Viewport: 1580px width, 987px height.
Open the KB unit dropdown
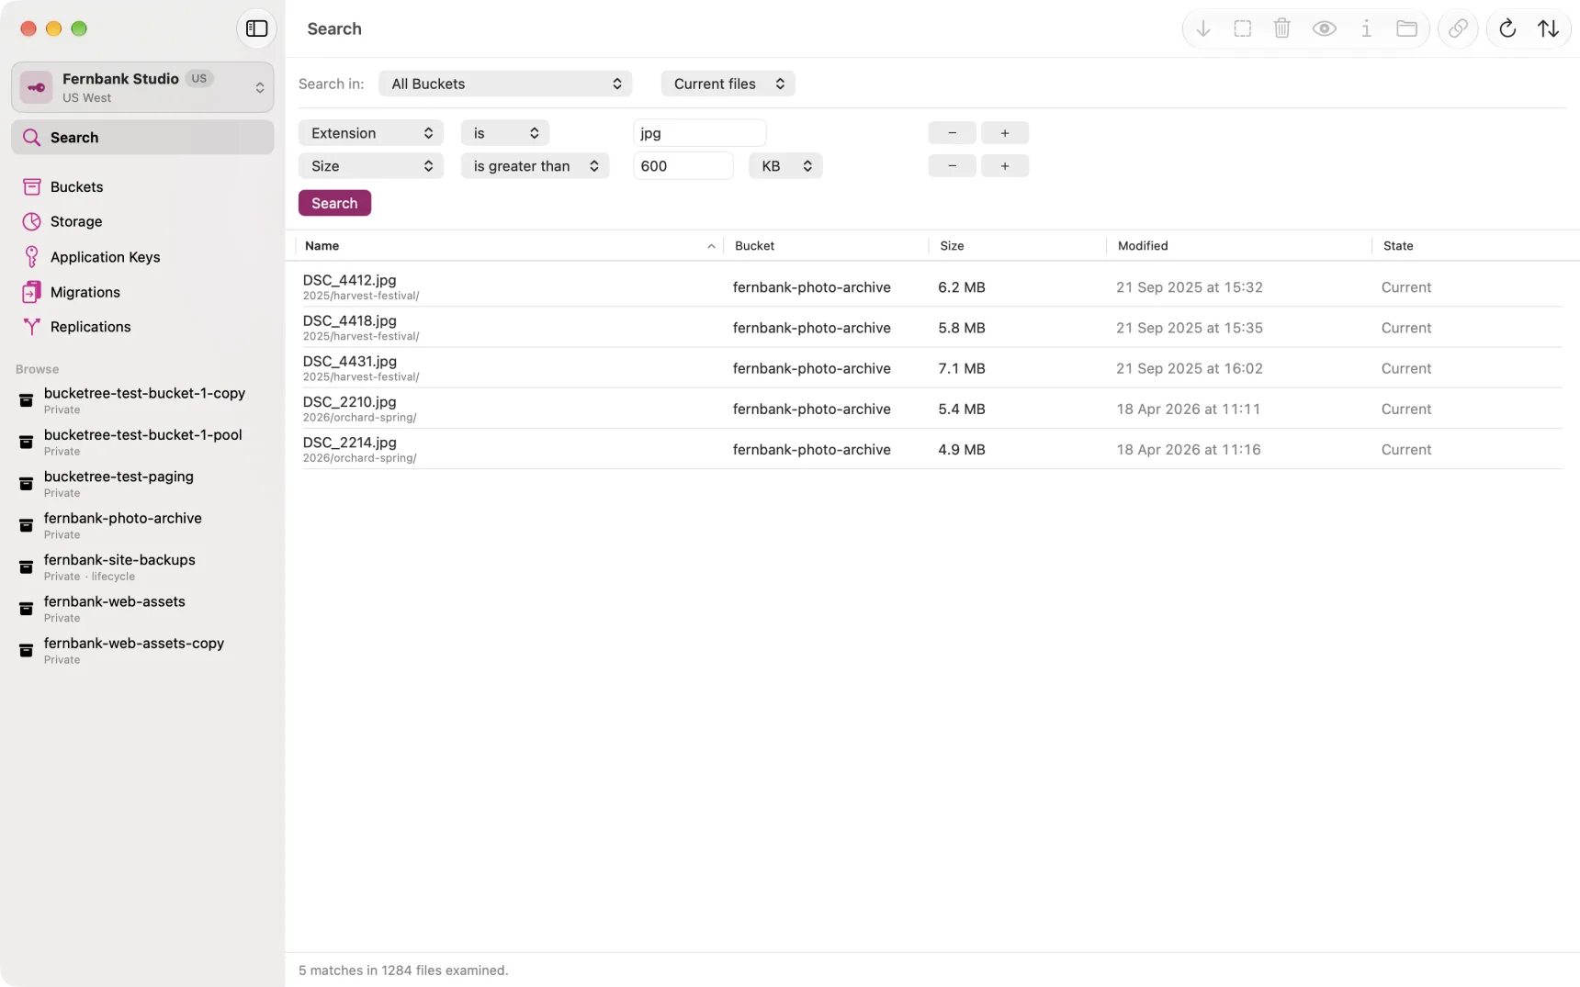pos(785,166)
